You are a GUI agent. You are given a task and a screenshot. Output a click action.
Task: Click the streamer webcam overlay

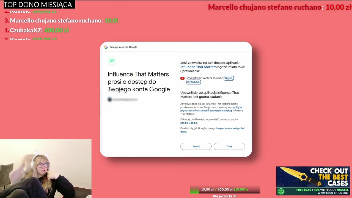(46, 168)
